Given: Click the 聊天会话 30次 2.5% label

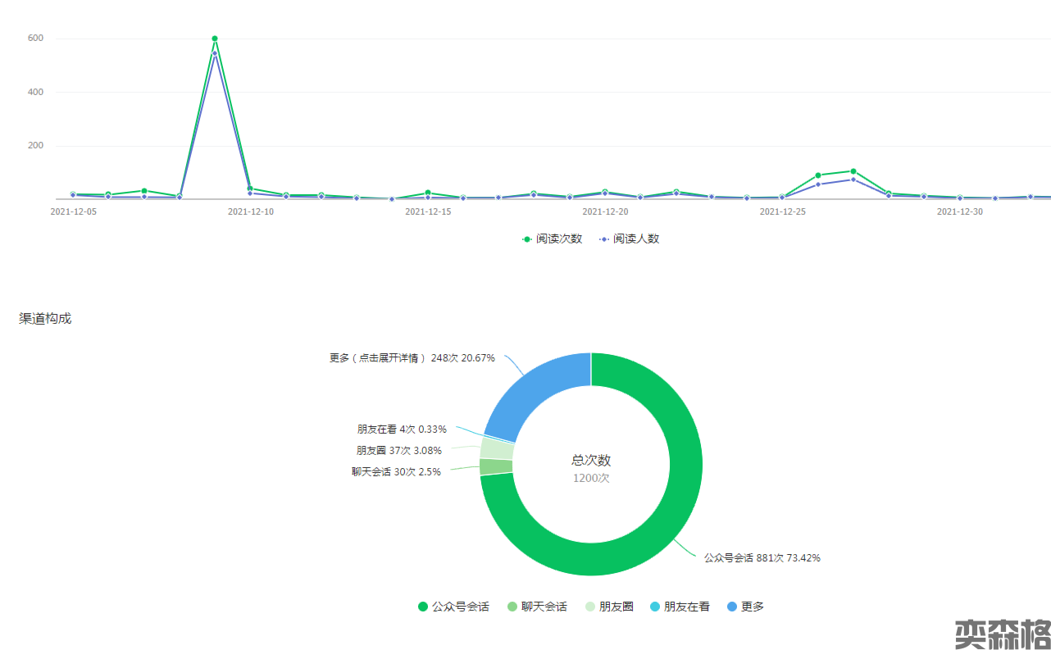Looking at the screenshot, I should point(397,472).
